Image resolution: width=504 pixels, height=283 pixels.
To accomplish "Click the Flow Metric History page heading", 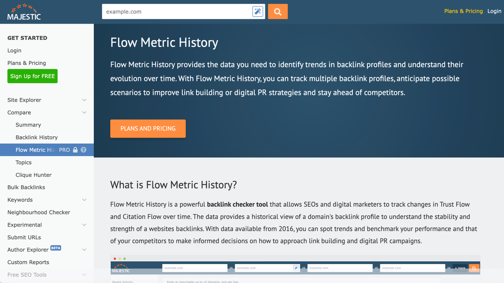I will 164,42.
